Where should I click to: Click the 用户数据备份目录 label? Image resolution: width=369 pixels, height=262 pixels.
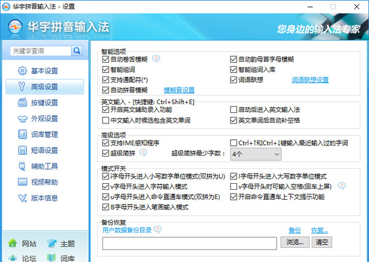click(127, 230)
